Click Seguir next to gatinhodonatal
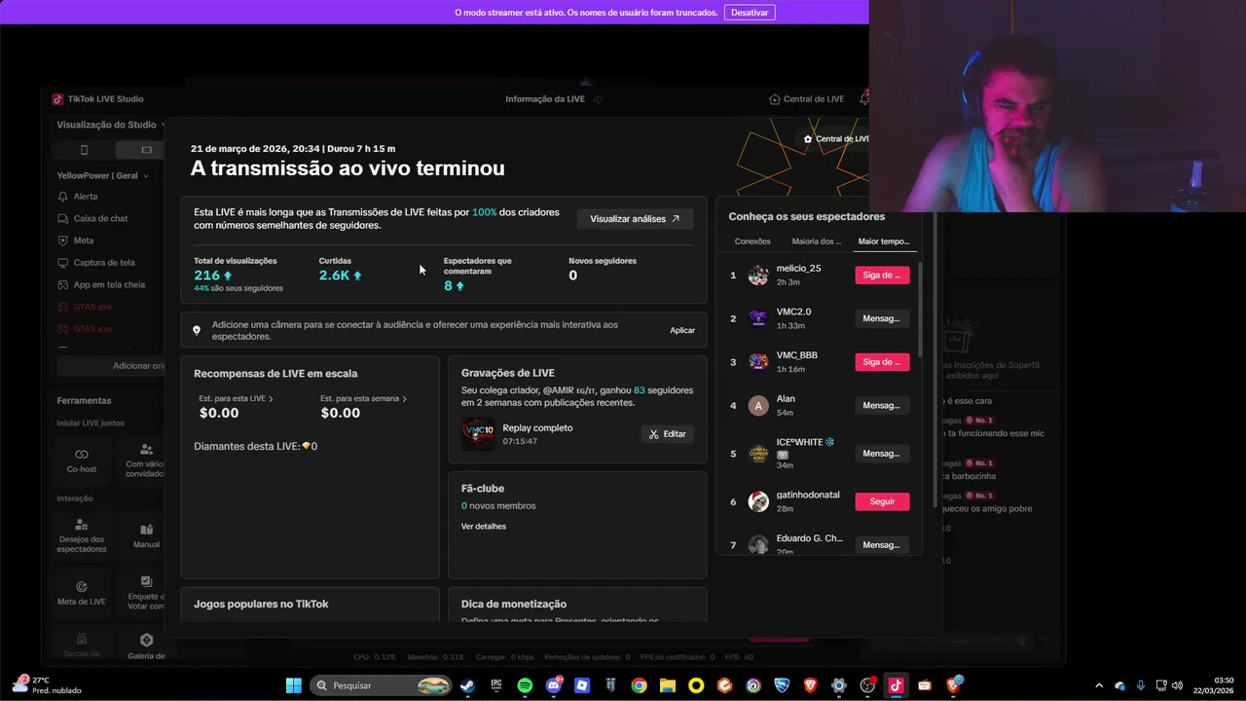The height and width of the screenshot is (701, 1246). click(882, 501)
